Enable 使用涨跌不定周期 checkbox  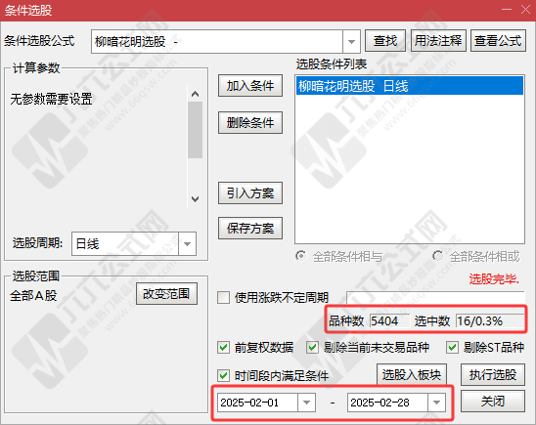(224, 297)
